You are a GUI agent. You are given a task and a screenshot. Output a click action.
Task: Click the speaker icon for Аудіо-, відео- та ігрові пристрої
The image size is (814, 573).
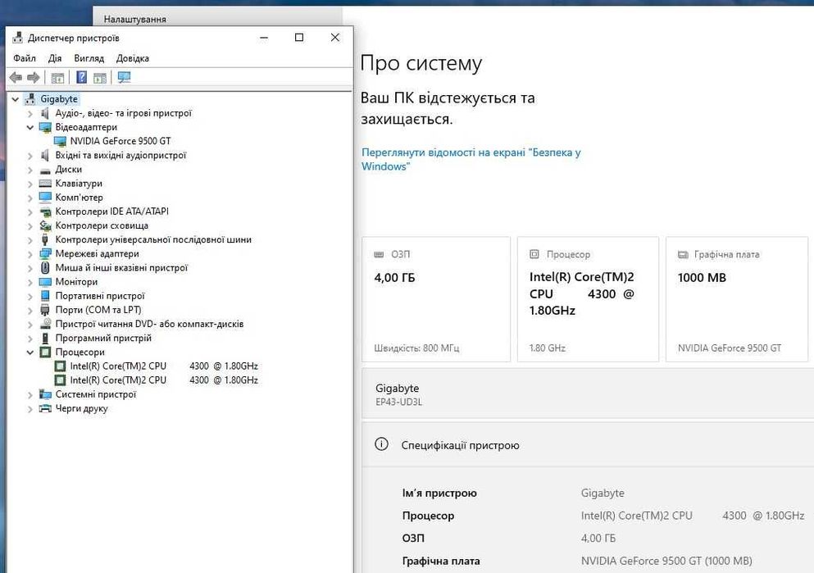[45, 113]
